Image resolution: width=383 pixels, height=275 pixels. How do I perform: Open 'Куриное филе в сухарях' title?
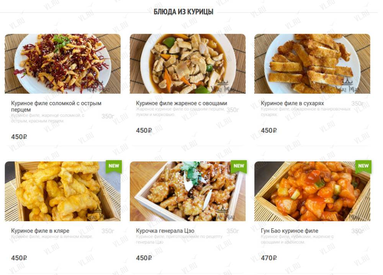pos(292,103)
